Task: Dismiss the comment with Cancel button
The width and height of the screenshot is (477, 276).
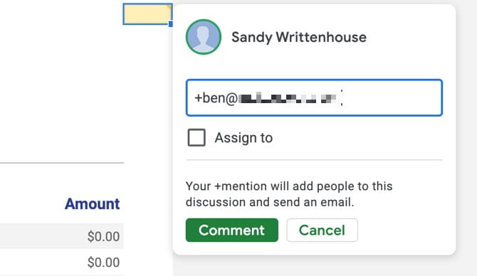Action: pyautogui.click(x=323, y=230)
